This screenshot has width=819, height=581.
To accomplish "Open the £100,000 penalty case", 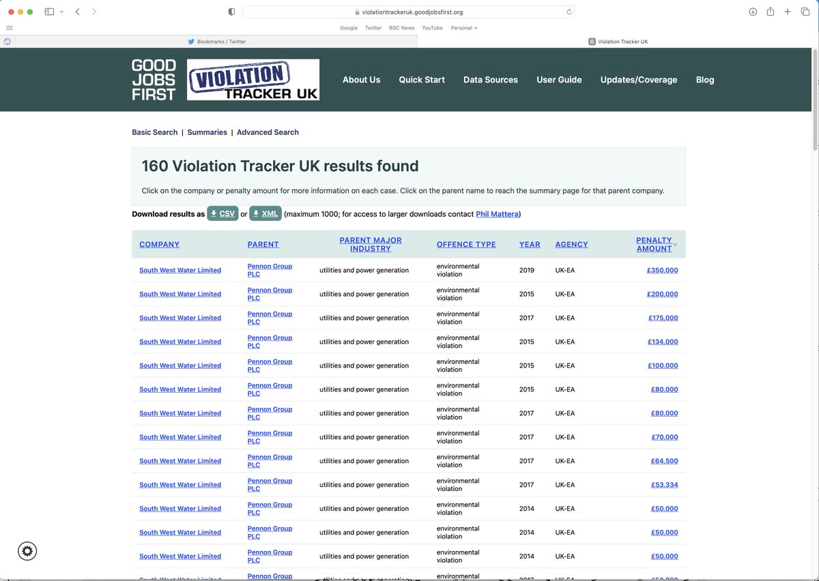I will click(x=663, y=366).
